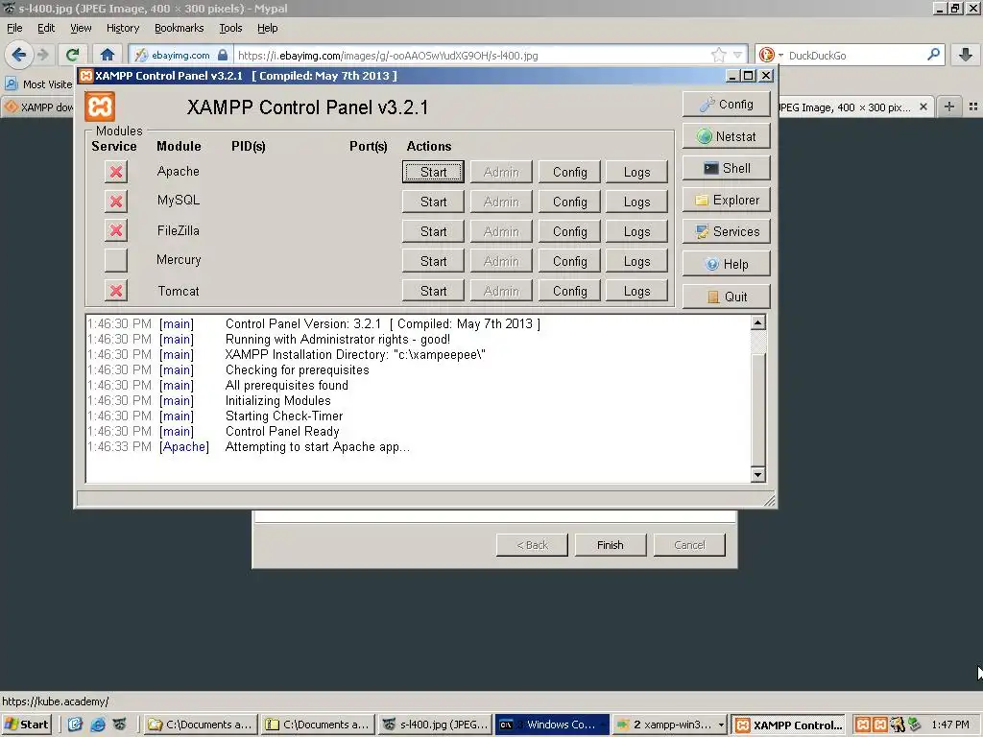983x737 pixels.
Task: Switch to Windows Command taskbar item
Action: point(552,725)
